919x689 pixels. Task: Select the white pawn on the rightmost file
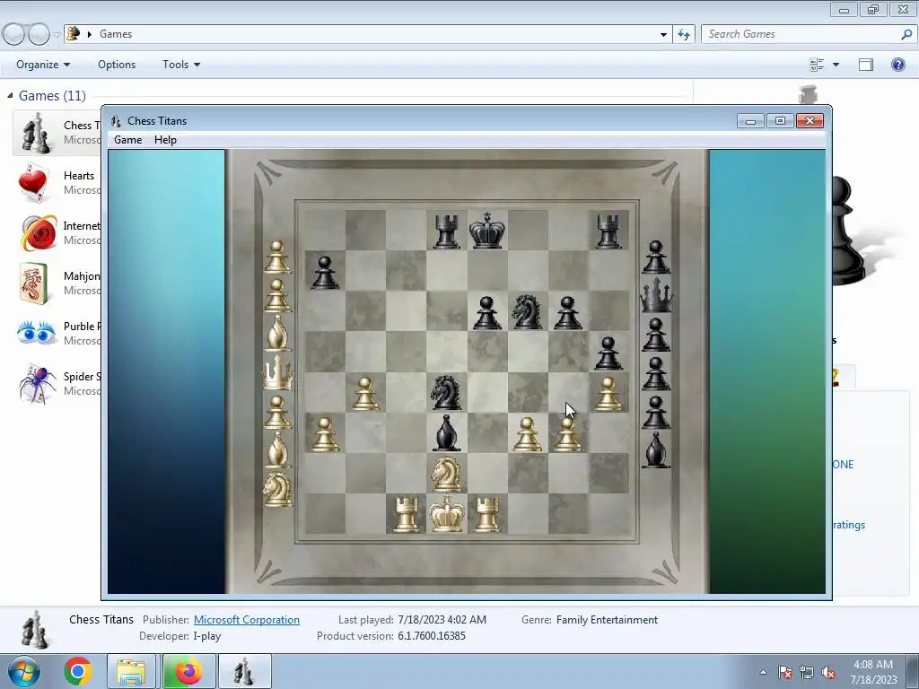point(608,394)
